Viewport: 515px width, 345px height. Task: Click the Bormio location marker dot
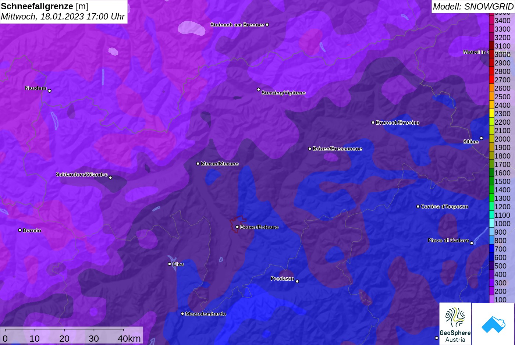[20, 230]
